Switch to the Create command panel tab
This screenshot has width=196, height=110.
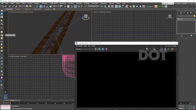tap(178, 13)
